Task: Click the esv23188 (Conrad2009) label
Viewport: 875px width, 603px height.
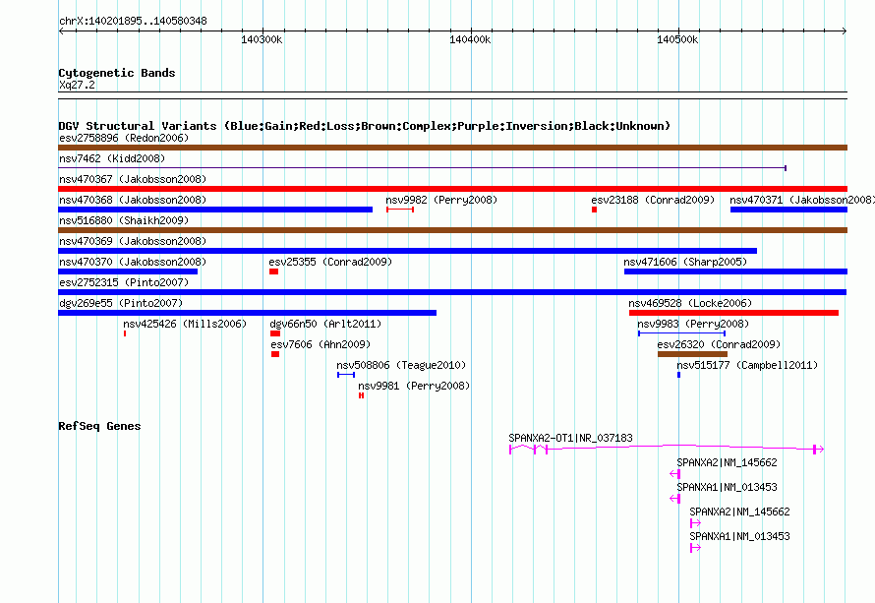Action: [x=653, y=200]
